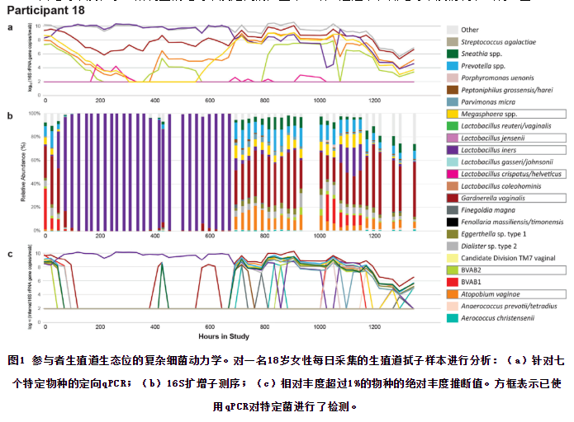Click the '100%' tick label in panel b
The width and height of the screenshot is (574, 422).
pos(35,114)
